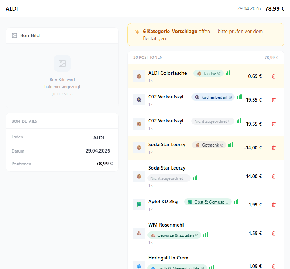Delete the Soda Star Leerzy row marked Nicht zugeordnet
The width and height of the screenshot is (290, 269).
point(273,176)
